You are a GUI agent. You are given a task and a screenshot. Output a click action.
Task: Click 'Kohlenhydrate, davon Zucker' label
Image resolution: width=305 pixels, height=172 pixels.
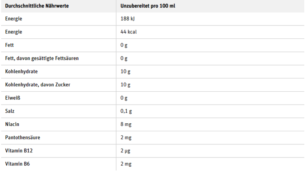(37, 84)
